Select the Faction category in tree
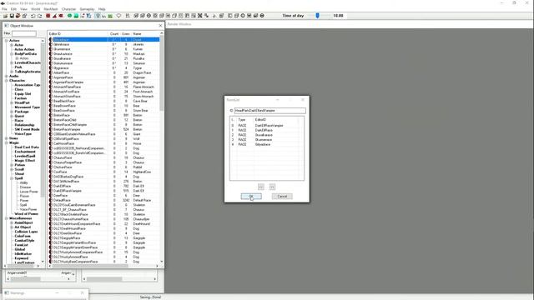 [x=20, y=98]
